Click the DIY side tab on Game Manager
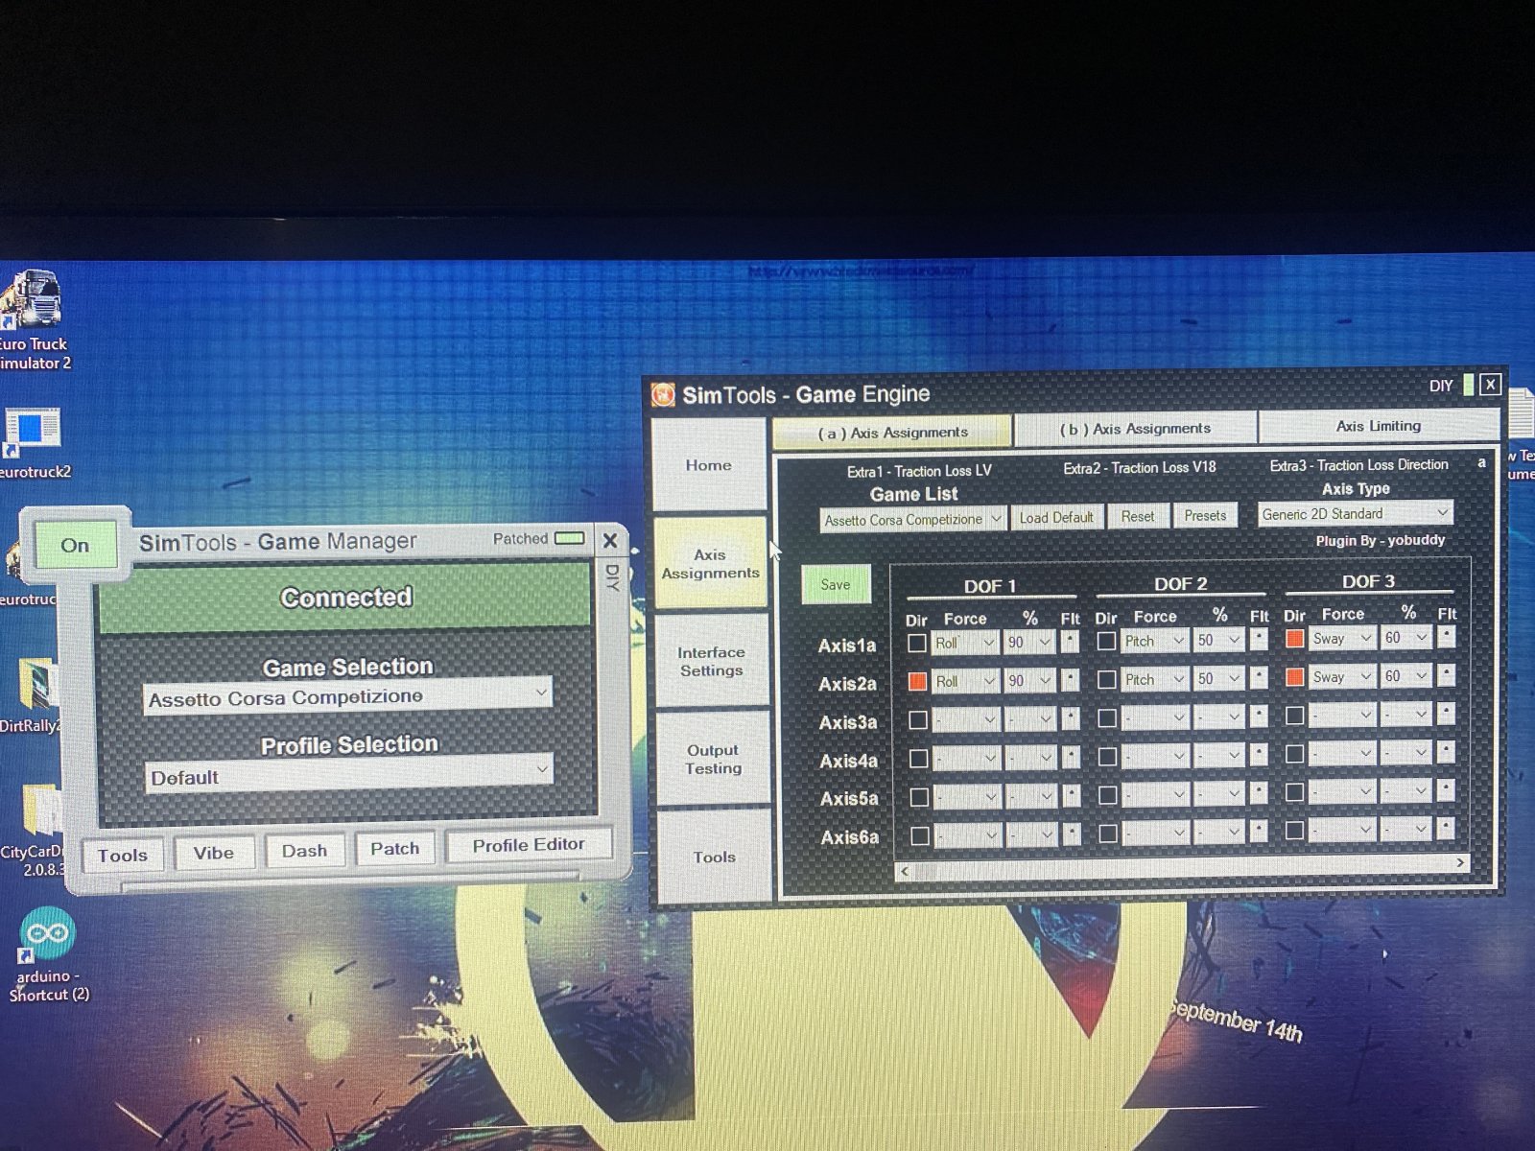This screenshot has width=1535, height=1151. [613, 578]
